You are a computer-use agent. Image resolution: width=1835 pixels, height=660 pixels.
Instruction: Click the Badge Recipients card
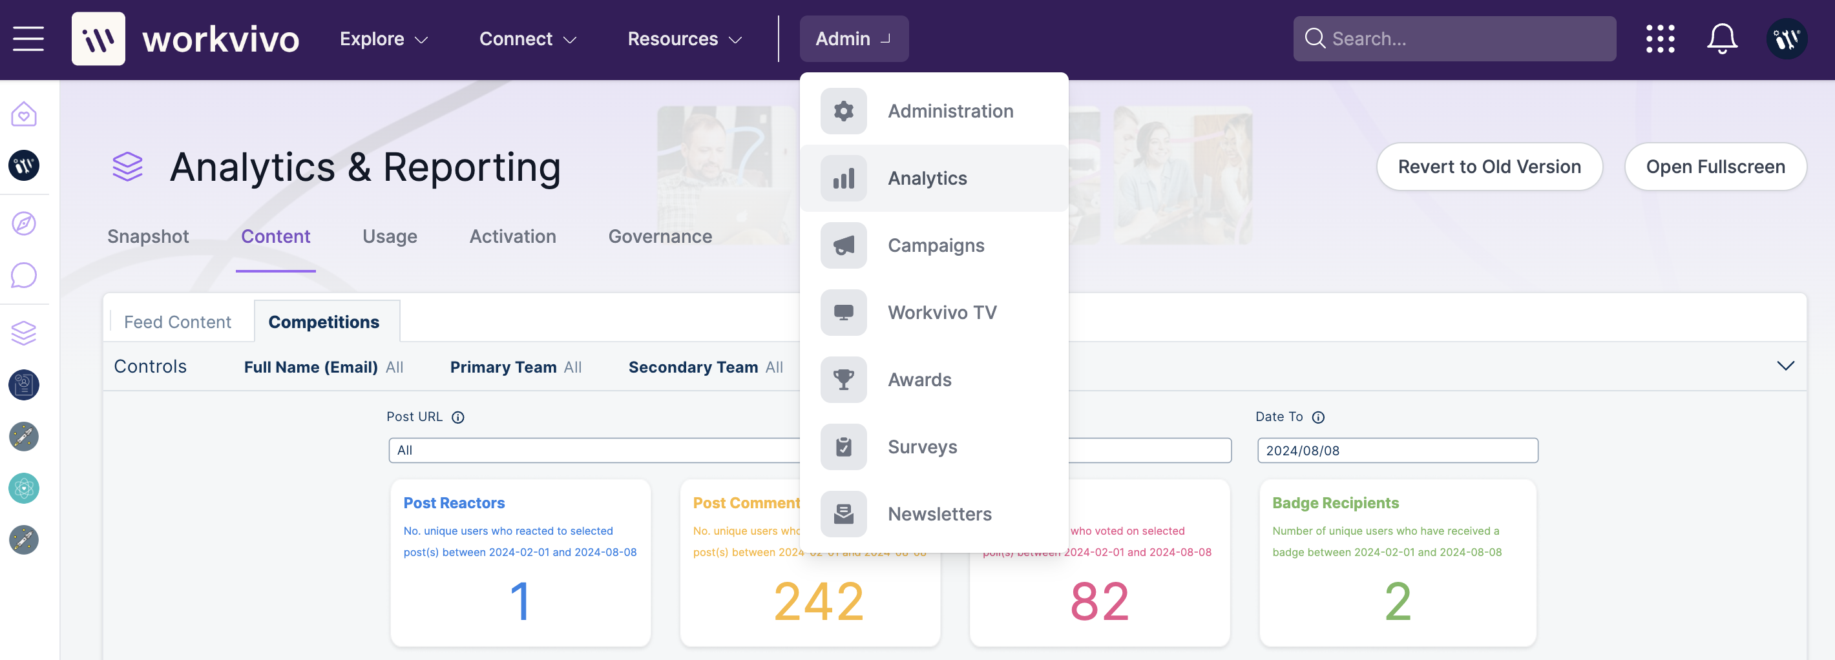(1398, 562)
